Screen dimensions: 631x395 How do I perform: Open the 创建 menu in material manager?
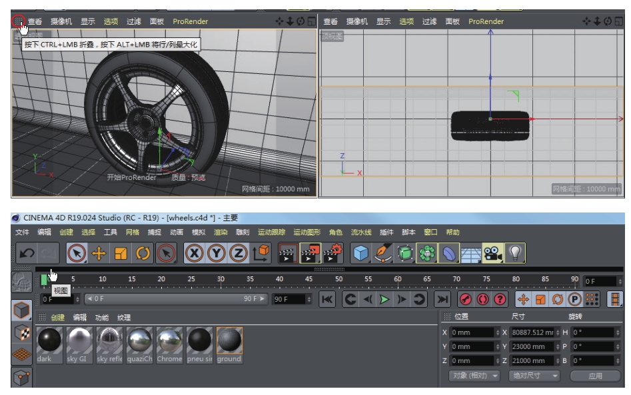(58, 318)
